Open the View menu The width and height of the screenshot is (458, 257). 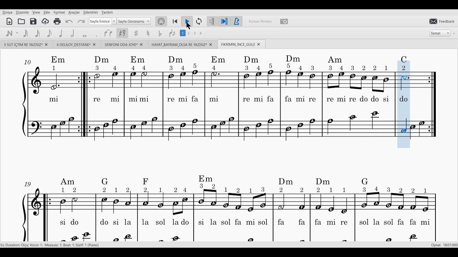point(36,12)
